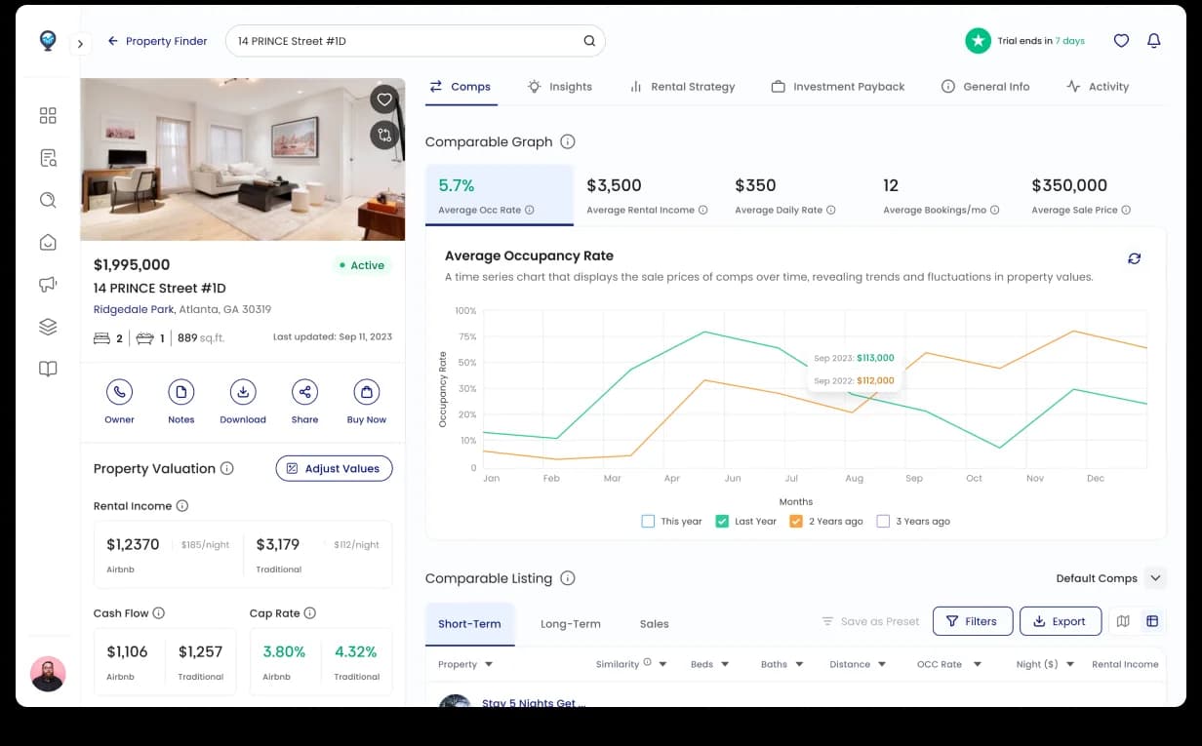The height and width of the screenshot is (746, 1202).
Task: Switch to the General Info tab
Action: (x=985, y=87)
